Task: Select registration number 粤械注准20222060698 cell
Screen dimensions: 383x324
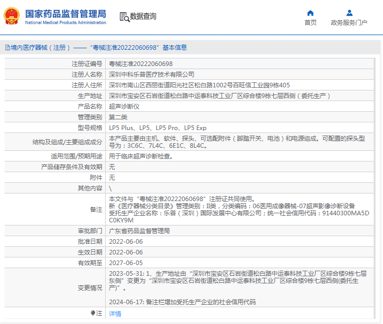Action: pyautogui.click(x=141, y=64)
